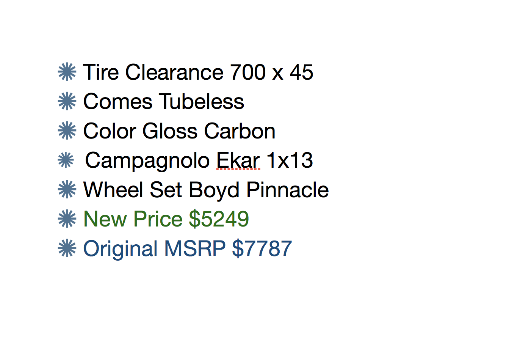Click the green $5249 price text
This screenshot has height=346, width=523.
pos(219,219)
